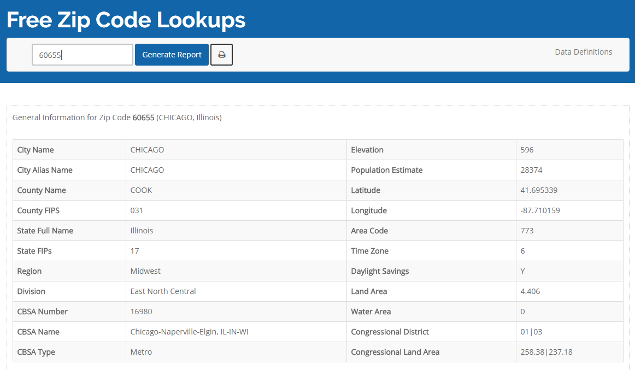Viewport: 635px width, 370px height.
Task: Click the Water Area label
Action: (x=371, y=312)
